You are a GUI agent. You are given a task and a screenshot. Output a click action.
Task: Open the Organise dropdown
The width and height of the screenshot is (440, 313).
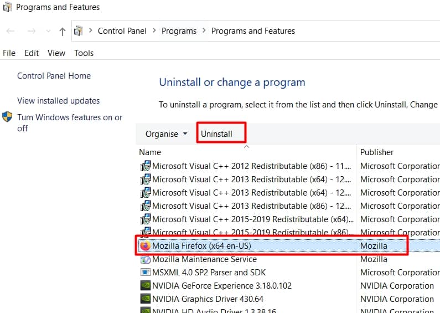coord(166,134)
